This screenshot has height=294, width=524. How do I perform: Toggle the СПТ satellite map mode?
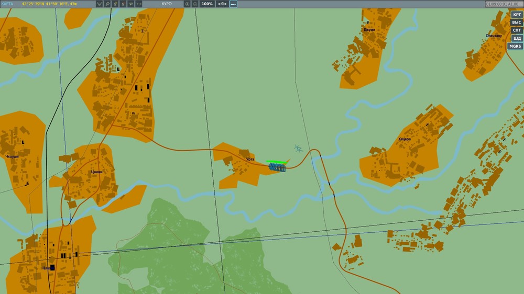coord(517,30)
